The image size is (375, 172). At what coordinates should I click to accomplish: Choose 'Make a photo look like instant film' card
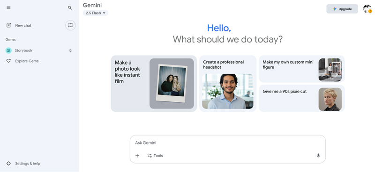(x=154, y=84)
